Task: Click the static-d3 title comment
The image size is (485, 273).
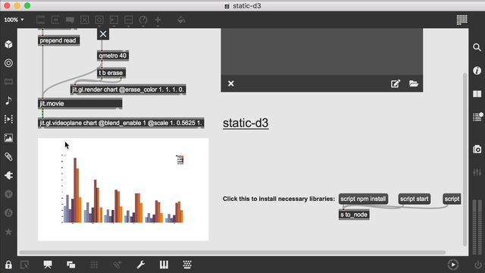Action: [246, 123]
